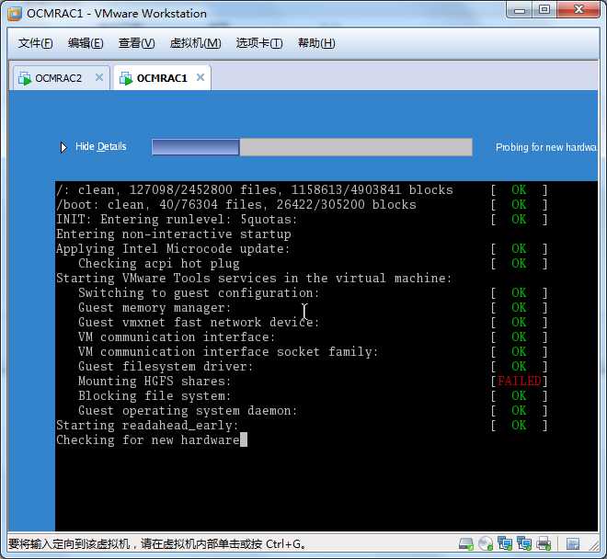Click 'Guest operating system daemon:' line
This screenshot has width=607, height=559.
(188, 411)
